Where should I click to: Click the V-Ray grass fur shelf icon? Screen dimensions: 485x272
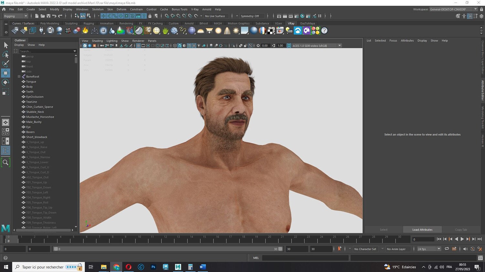[166, 31]
